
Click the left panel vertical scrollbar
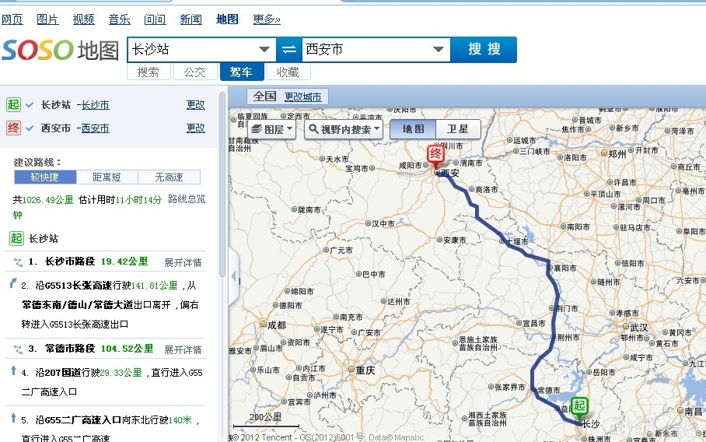coord(222,184)
